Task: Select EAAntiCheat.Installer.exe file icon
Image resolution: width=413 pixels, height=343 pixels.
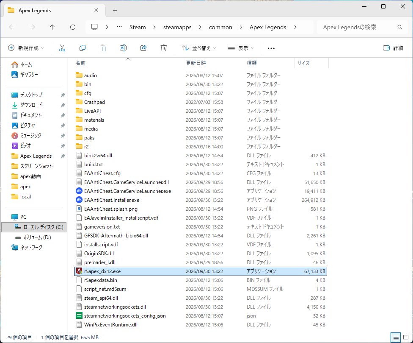Action: click(x=79, y=200)
